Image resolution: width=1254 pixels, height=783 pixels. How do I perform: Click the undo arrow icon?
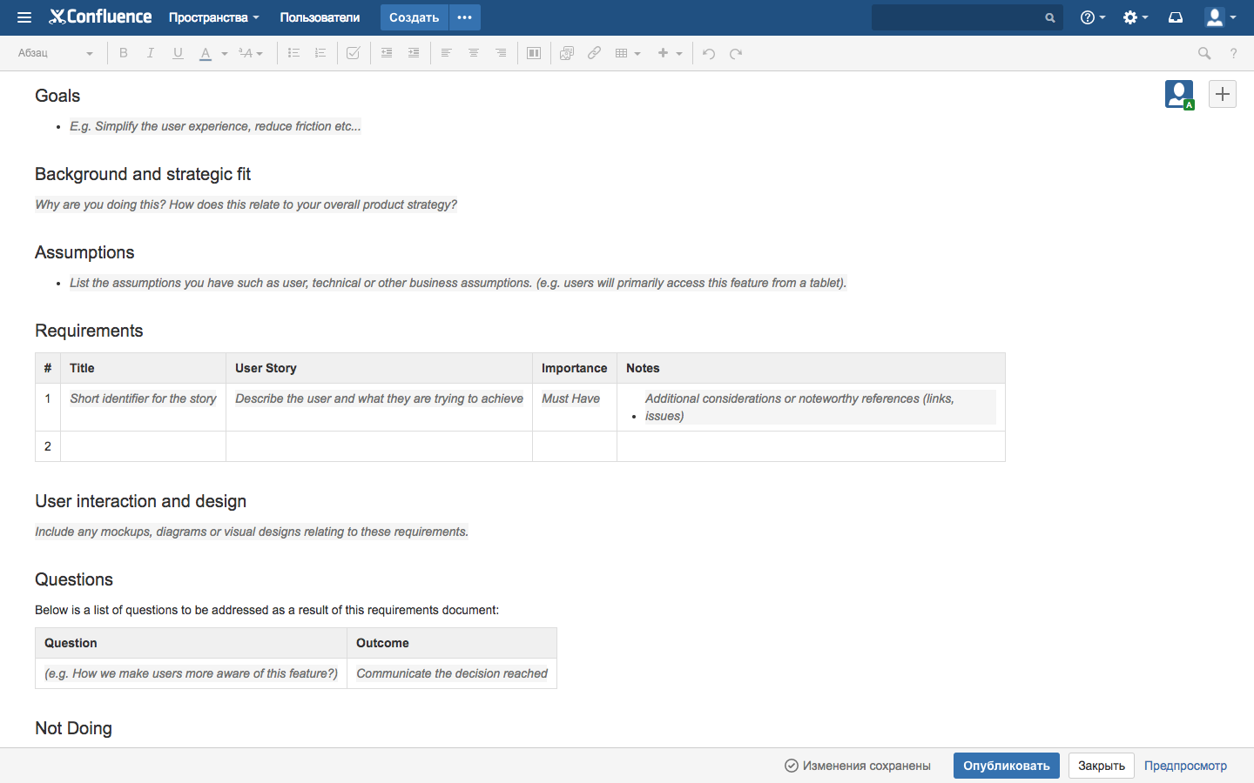709,53
